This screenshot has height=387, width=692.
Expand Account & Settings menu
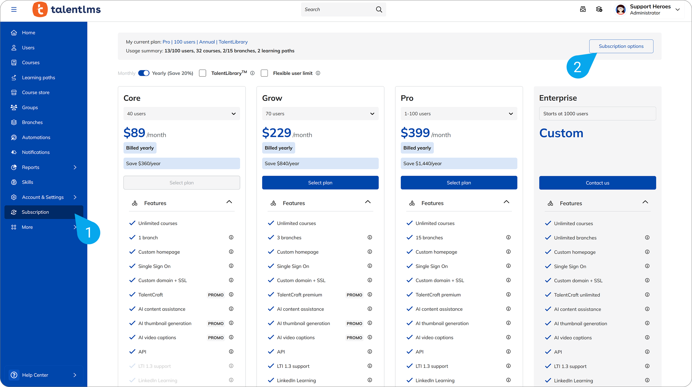coord(43,197)
